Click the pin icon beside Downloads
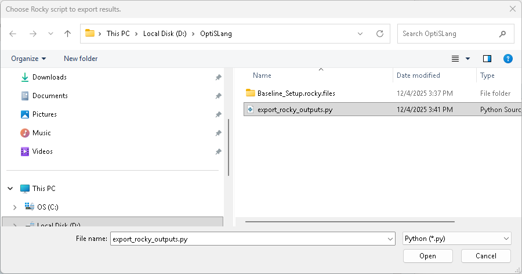The width and height of the screenshot is (522, 274). pos(219,77)
